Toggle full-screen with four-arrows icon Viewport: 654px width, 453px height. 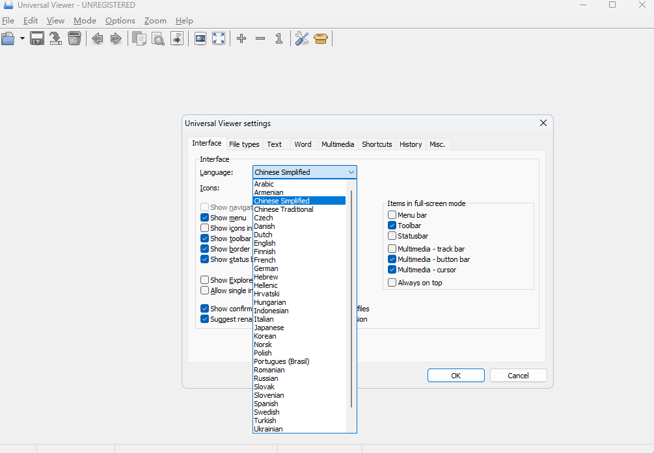click(219, 39)
